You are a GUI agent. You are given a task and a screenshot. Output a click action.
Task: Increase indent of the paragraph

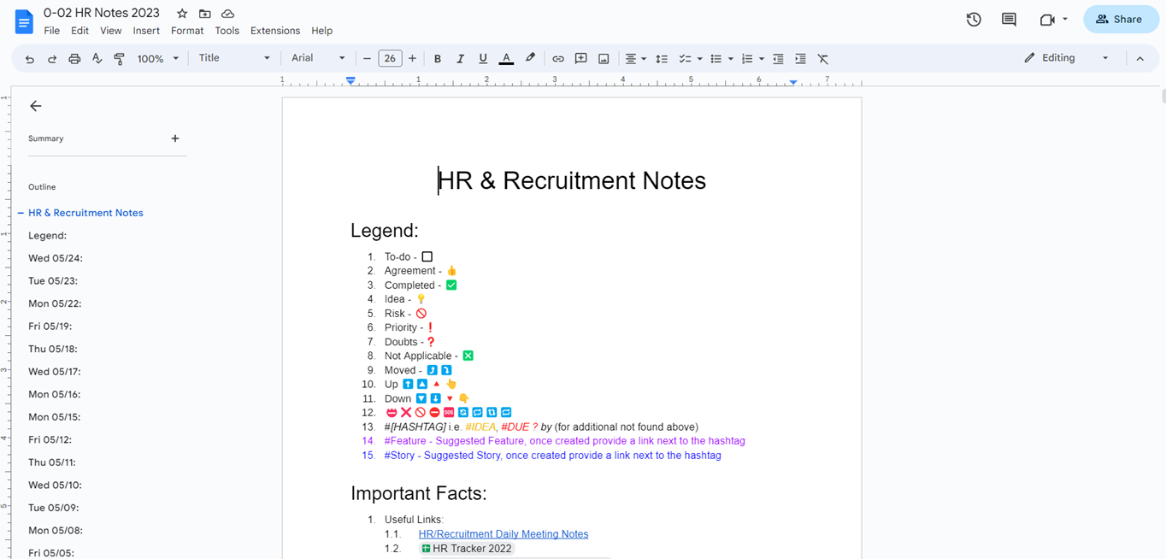800,59
